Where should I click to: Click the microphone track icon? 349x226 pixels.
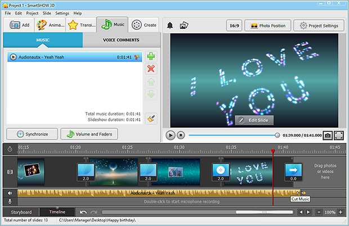coord(10,201)
